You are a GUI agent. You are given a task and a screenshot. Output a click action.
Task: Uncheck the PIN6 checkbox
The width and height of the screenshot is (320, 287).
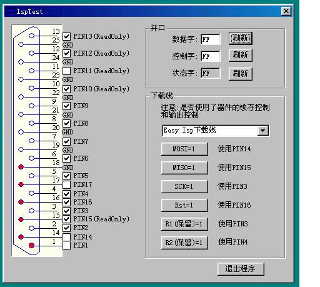point(66,159)
